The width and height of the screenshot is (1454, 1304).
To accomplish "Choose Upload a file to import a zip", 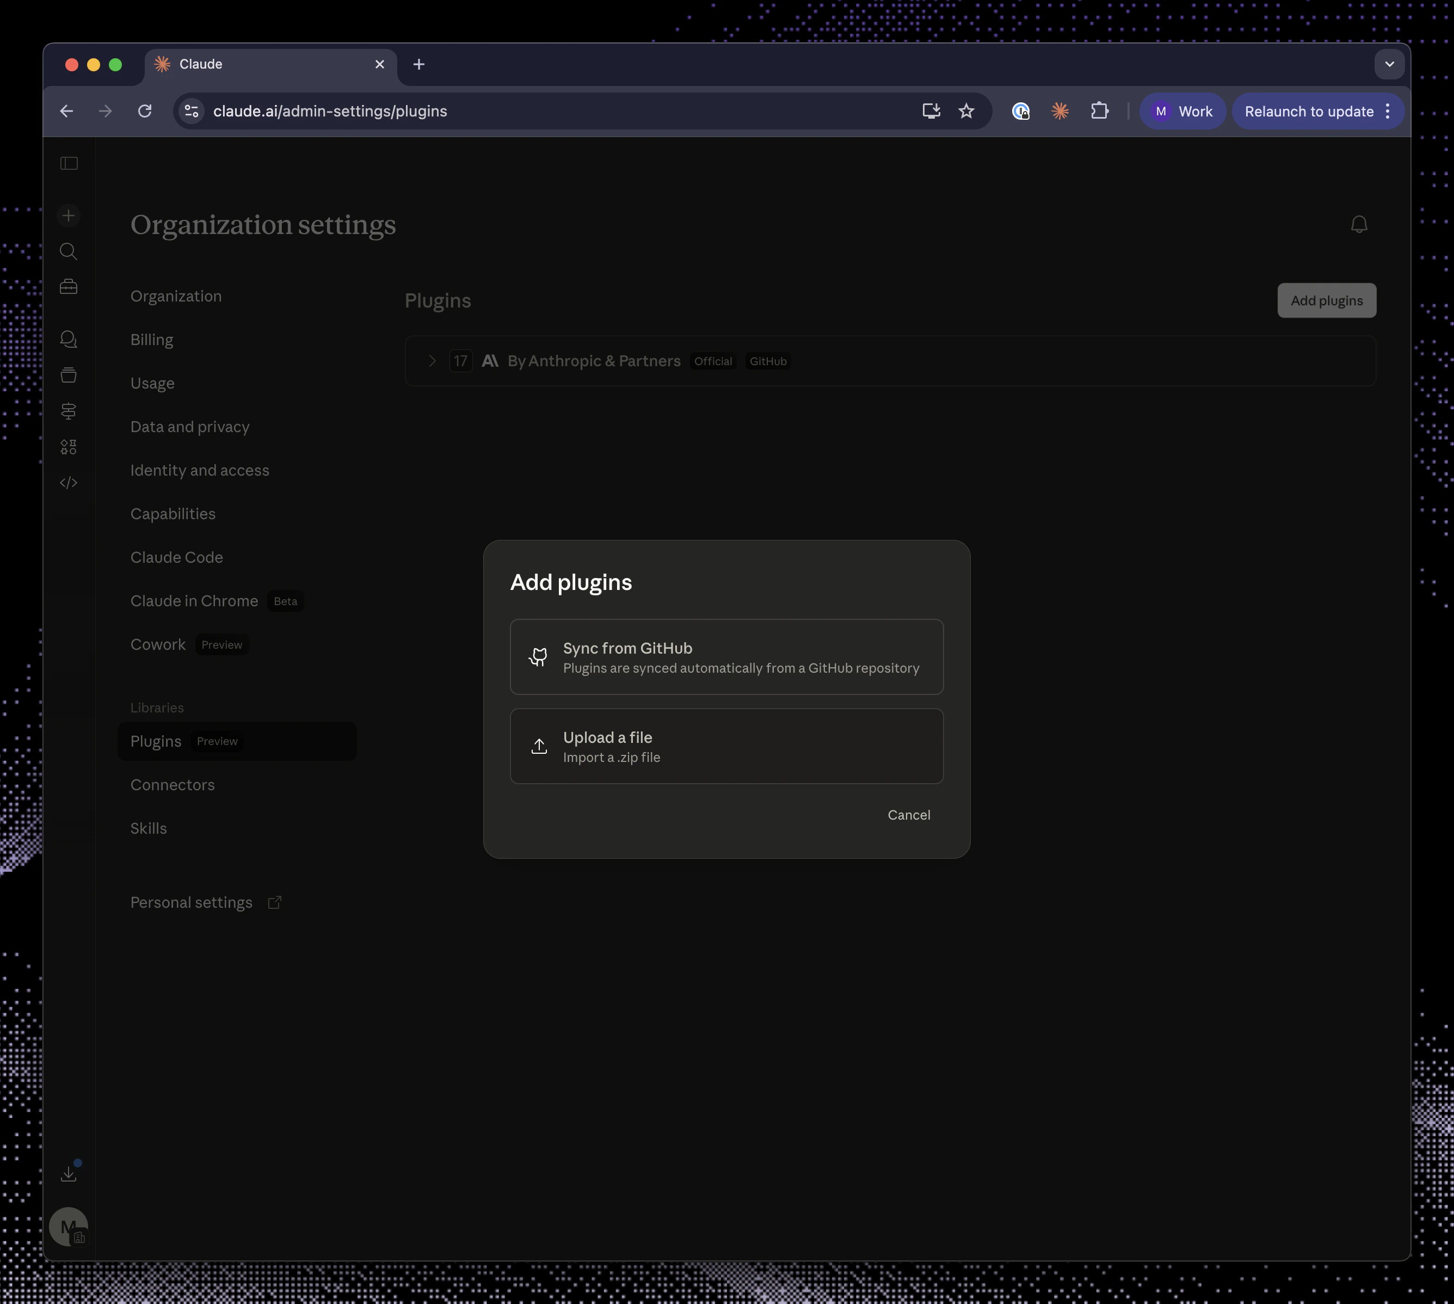I will [x=726, y=746].
